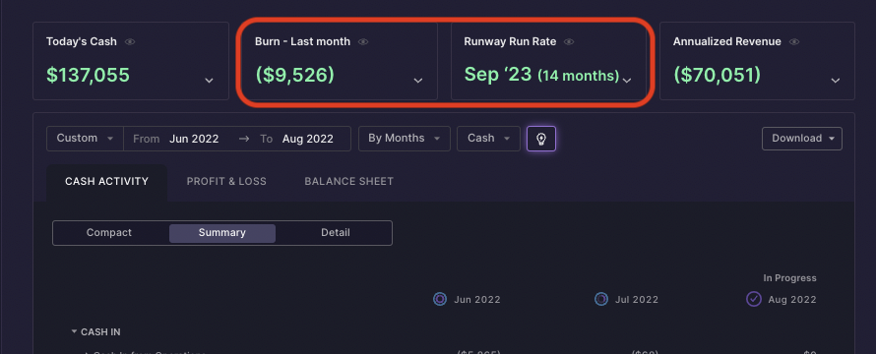
Task: Click the Jul 2022 status circle icon
Action: pyautogui.click(x=601, y=299)
